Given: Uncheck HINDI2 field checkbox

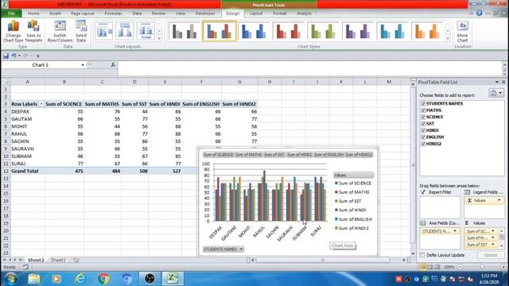Looking at the screenshot, I should (x=423, y=144).
